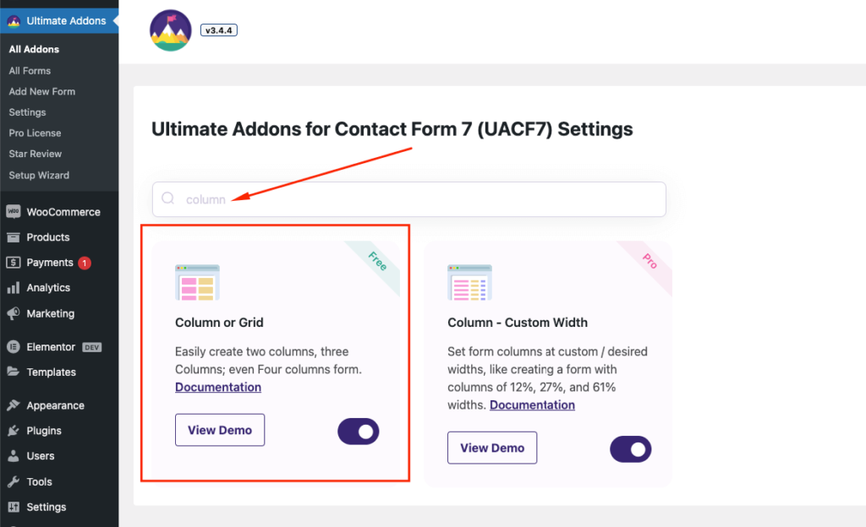Click the search magnifier icon
The width and height of the screenshot is (866, 527).
(x=167, y=198)
